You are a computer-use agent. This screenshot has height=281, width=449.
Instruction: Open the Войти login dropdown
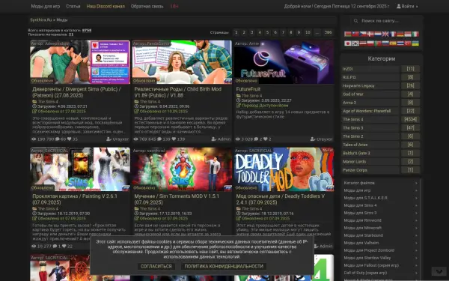click(407, 6)
